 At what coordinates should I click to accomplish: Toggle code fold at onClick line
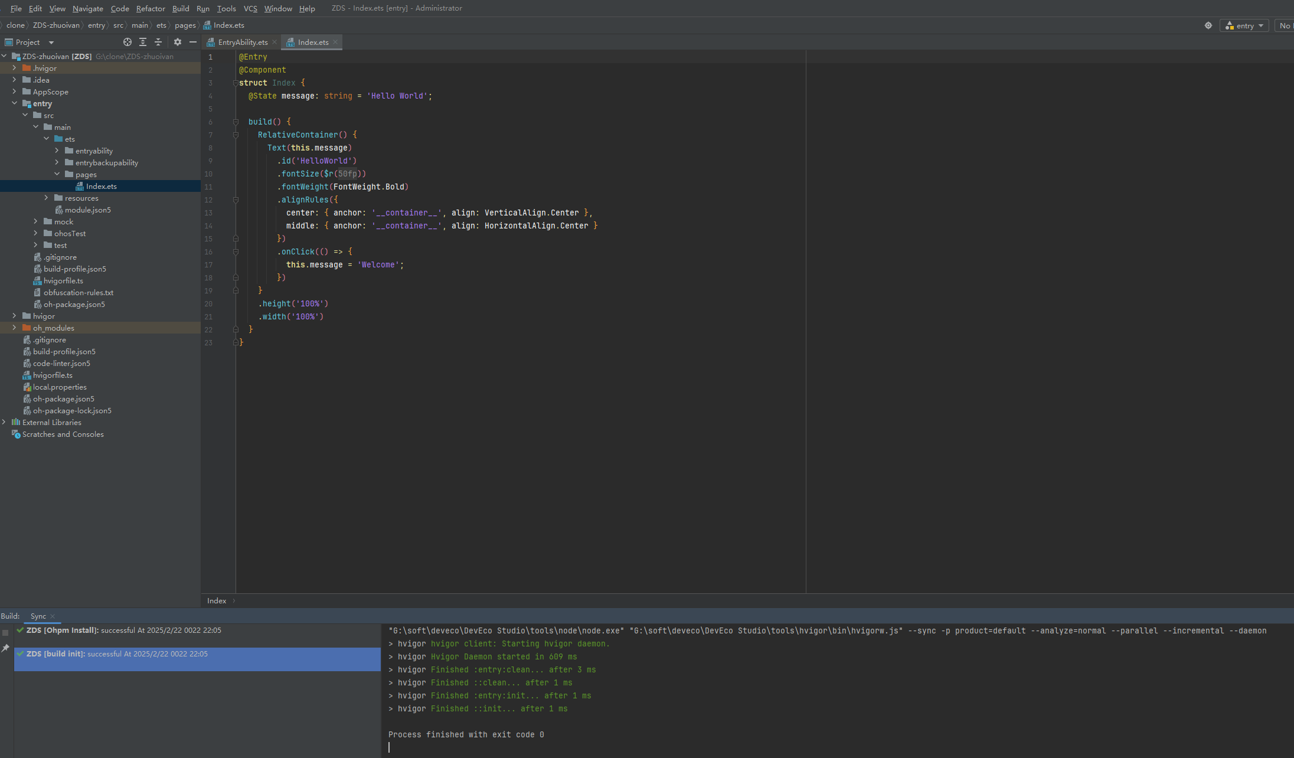[236, 252]
